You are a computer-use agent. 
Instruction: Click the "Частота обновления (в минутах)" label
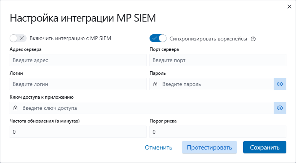point(45,121)
